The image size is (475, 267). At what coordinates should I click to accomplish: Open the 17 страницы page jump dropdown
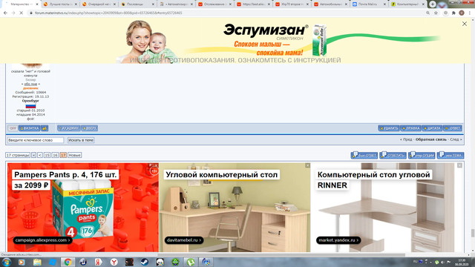(18, 155)
